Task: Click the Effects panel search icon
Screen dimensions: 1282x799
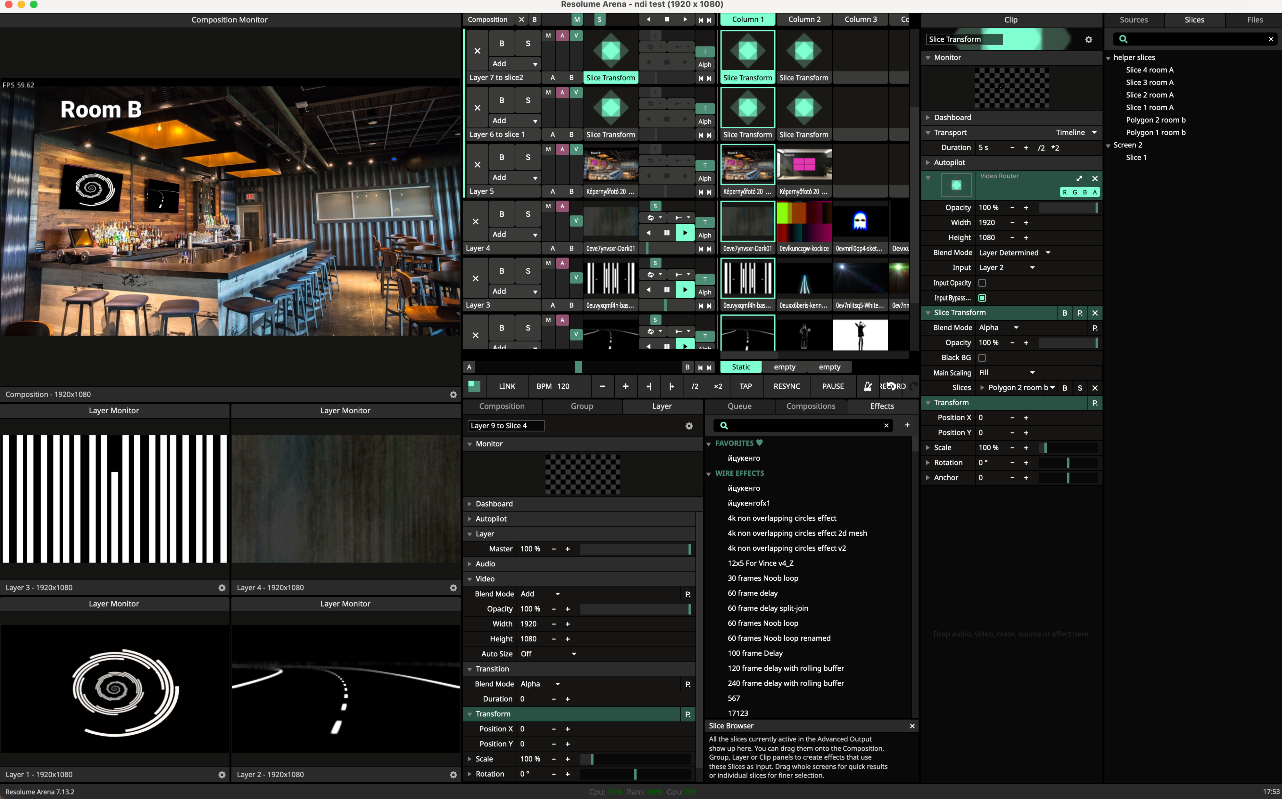Action: pyautogui.click(x=724, y=425)
